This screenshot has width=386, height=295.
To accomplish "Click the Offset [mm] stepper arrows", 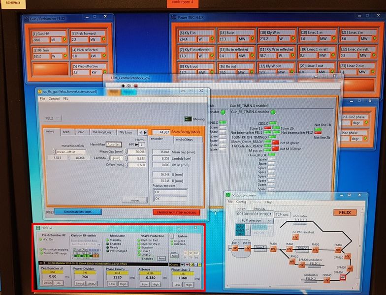I will (126, 165).
